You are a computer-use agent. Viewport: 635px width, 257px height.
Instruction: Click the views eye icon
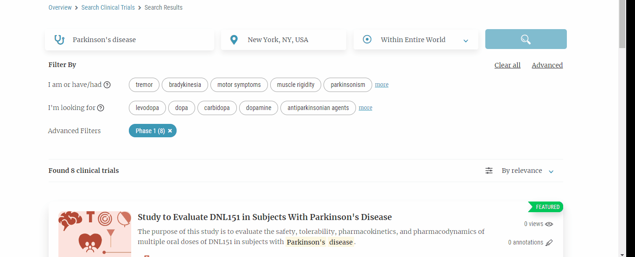click(549, 224)
